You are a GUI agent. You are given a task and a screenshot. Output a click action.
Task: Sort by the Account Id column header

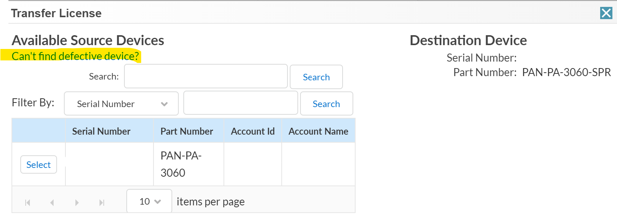coord(253,131)
